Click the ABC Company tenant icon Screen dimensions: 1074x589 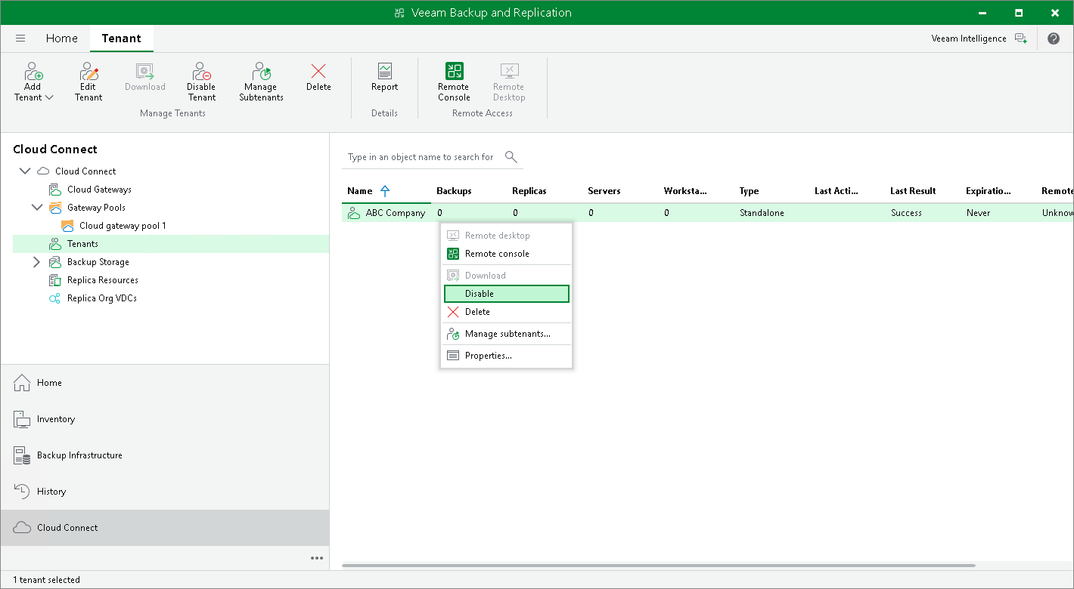354,213
